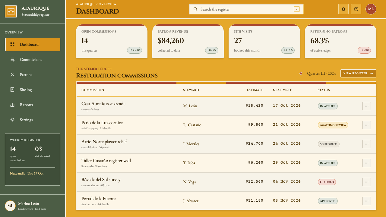Click the -2.2% badge on Returning Patrons

tap(364, 50)
